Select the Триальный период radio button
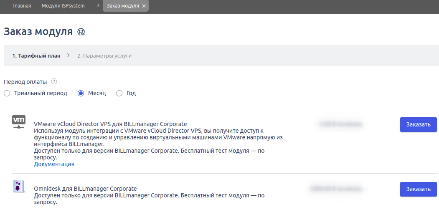Screen dimensions: 439x212 [7, 93]
